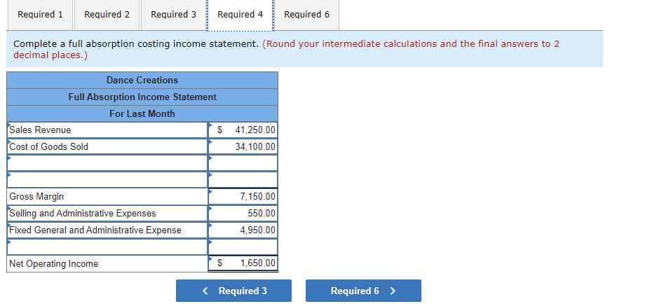Image resolution: width=650 pixels, height=304 pixels.
Task: Click the empty amount field above Net Operating Income value
Action: tap(243, 247)
